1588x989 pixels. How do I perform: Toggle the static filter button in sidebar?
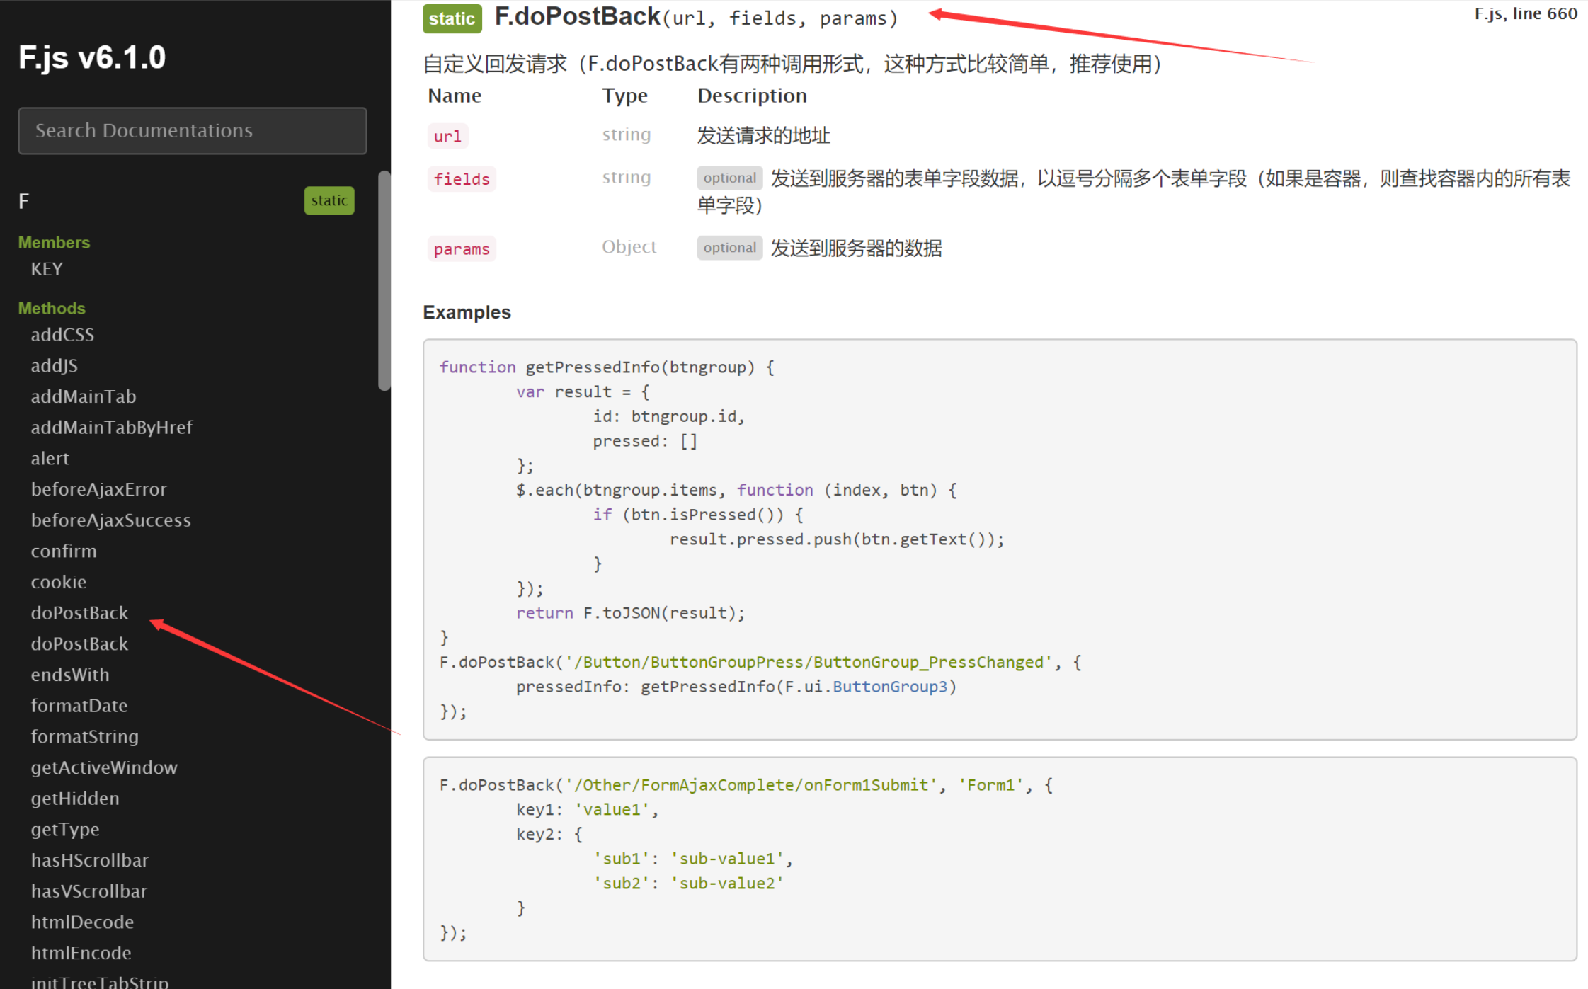point(331,200)
